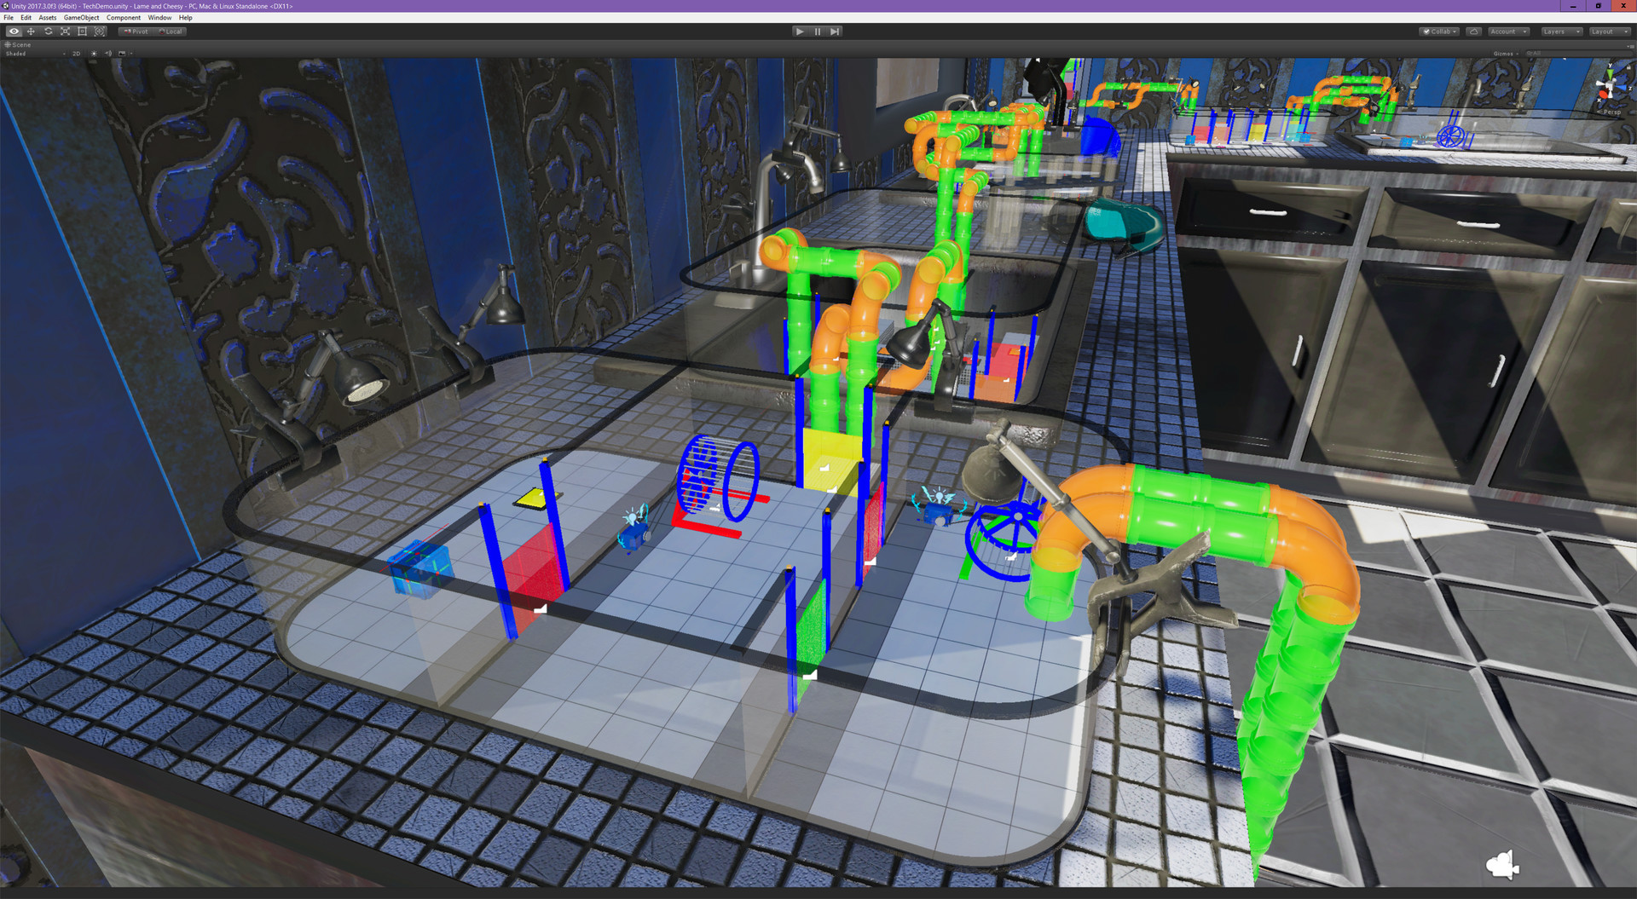Select the Scale tool
Viewport: 1637px width, 899px height.
pyautogui.click(x=65, y=32)
